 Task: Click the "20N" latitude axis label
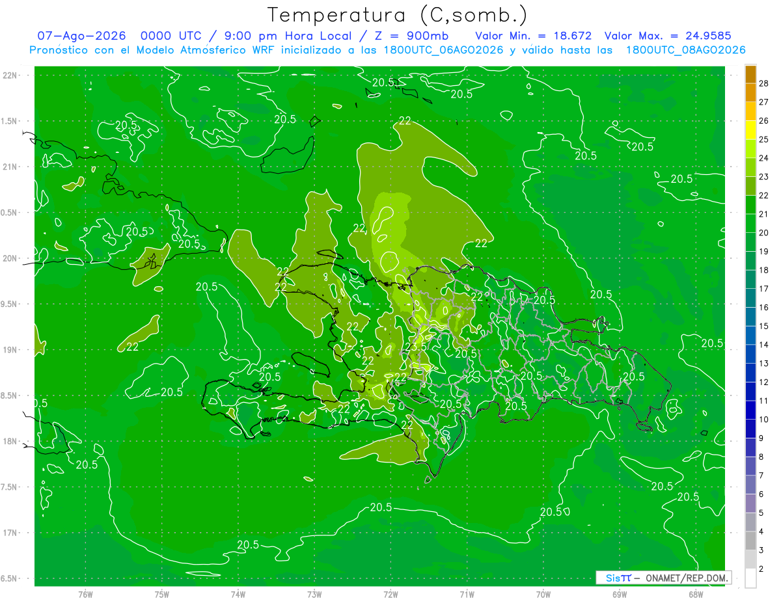coord(11,258)
